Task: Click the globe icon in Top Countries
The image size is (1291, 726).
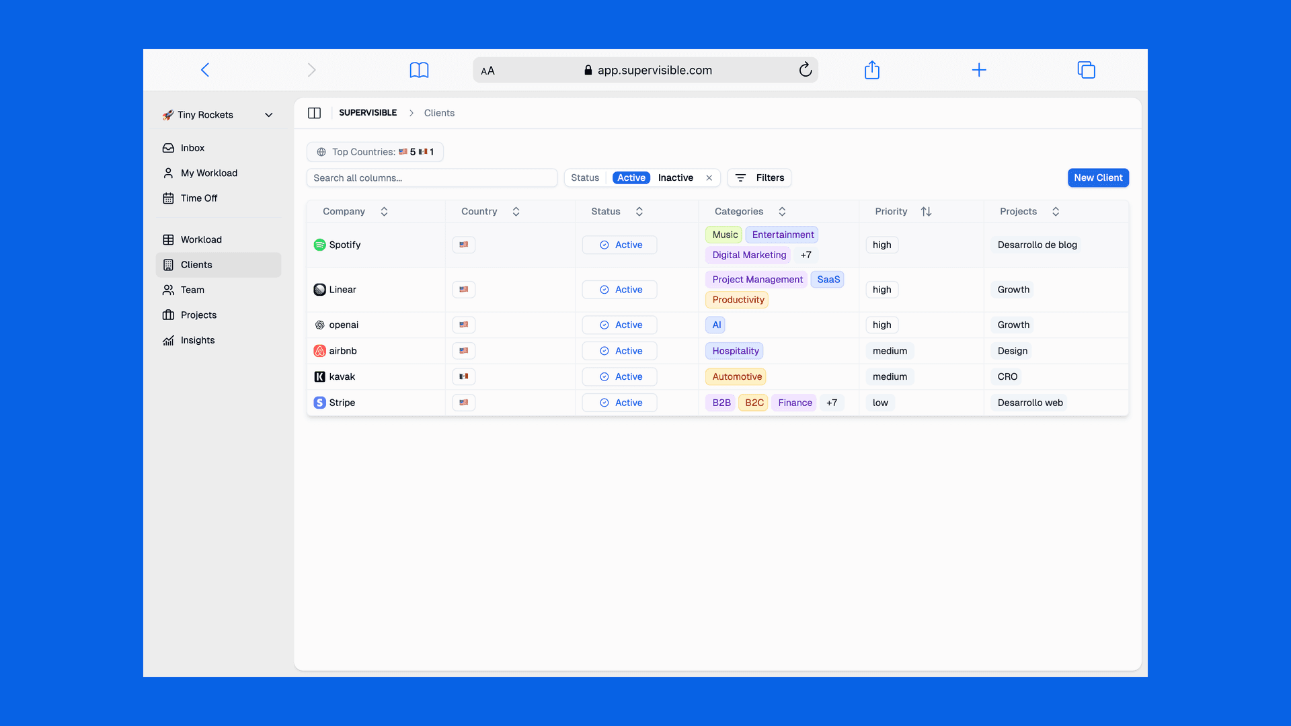Action: coord(321,152)
